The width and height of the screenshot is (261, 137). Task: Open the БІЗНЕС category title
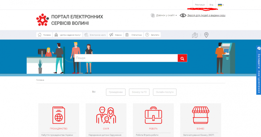pos(200,129)
